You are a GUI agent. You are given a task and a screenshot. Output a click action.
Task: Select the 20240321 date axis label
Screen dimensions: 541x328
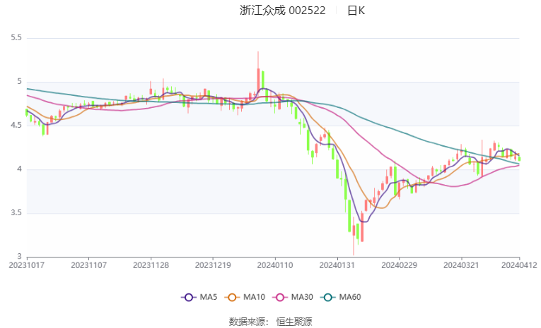coord(461,265)
